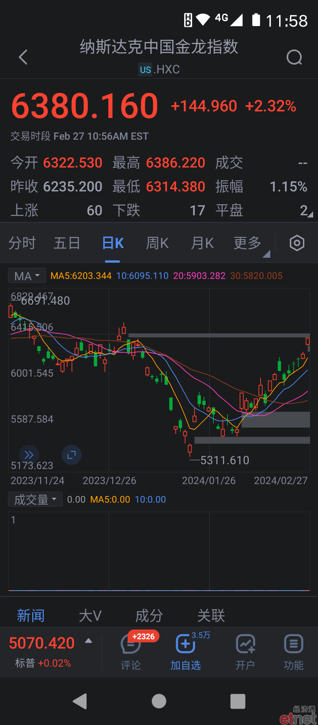Tap the 2024/01/26 date label

click(x=209, y=481)
